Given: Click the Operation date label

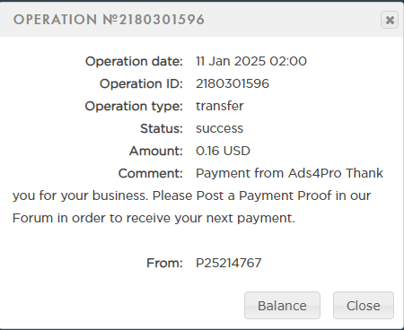Looking at the screenshot, I should (134, 62).
